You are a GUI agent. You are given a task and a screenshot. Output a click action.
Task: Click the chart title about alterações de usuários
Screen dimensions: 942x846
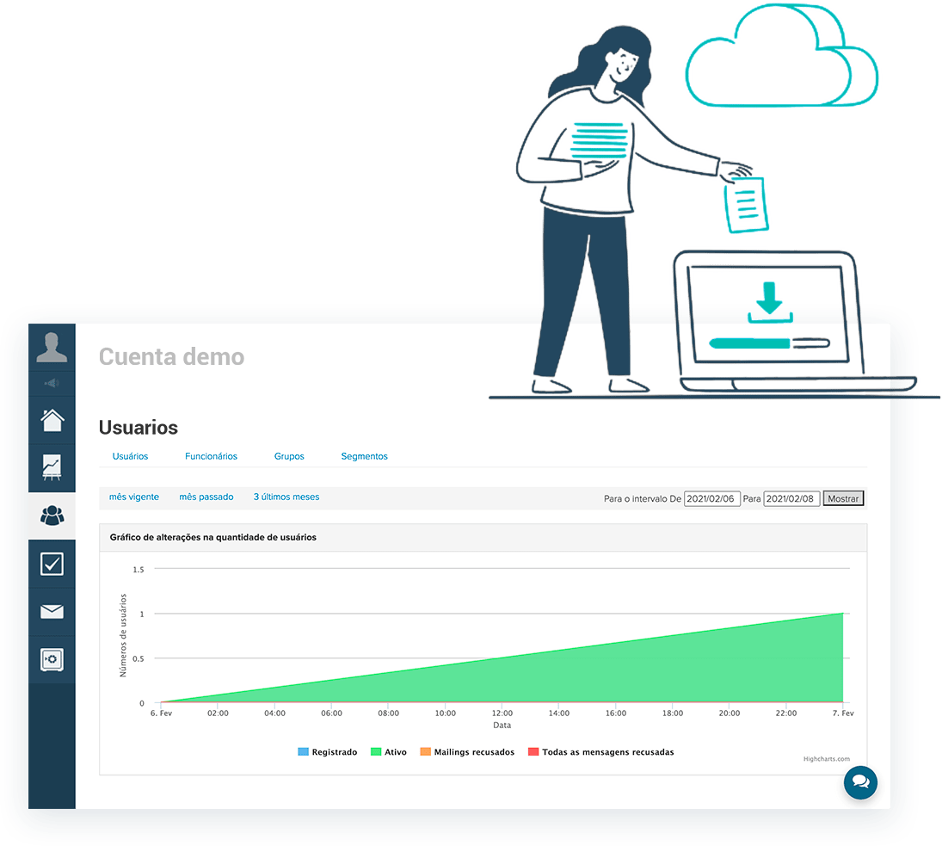point(212,537)
